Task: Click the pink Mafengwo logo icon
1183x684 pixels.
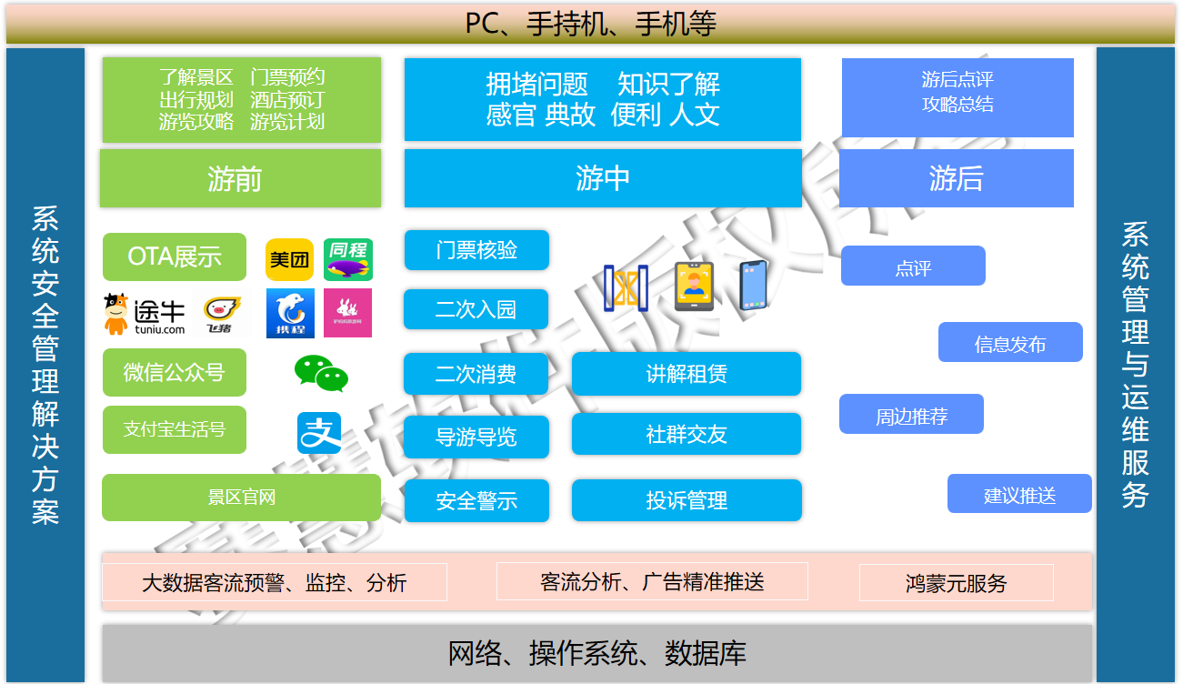Action: 347,314
